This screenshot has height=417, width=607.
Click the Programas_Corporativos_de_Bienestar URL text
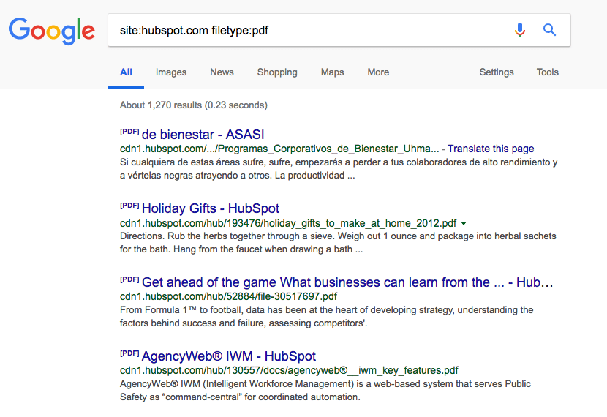pos(279,149)
